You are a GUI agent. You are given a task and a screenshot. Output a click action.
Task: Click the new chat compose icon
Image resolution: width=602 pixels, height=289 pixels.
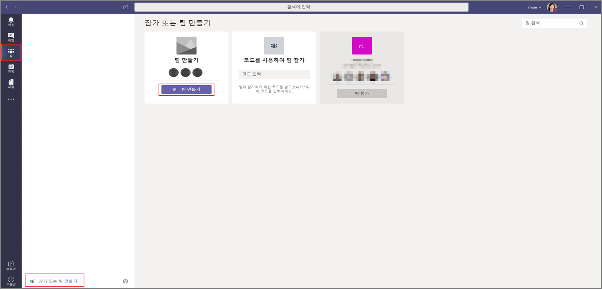[x=126, y=7]
